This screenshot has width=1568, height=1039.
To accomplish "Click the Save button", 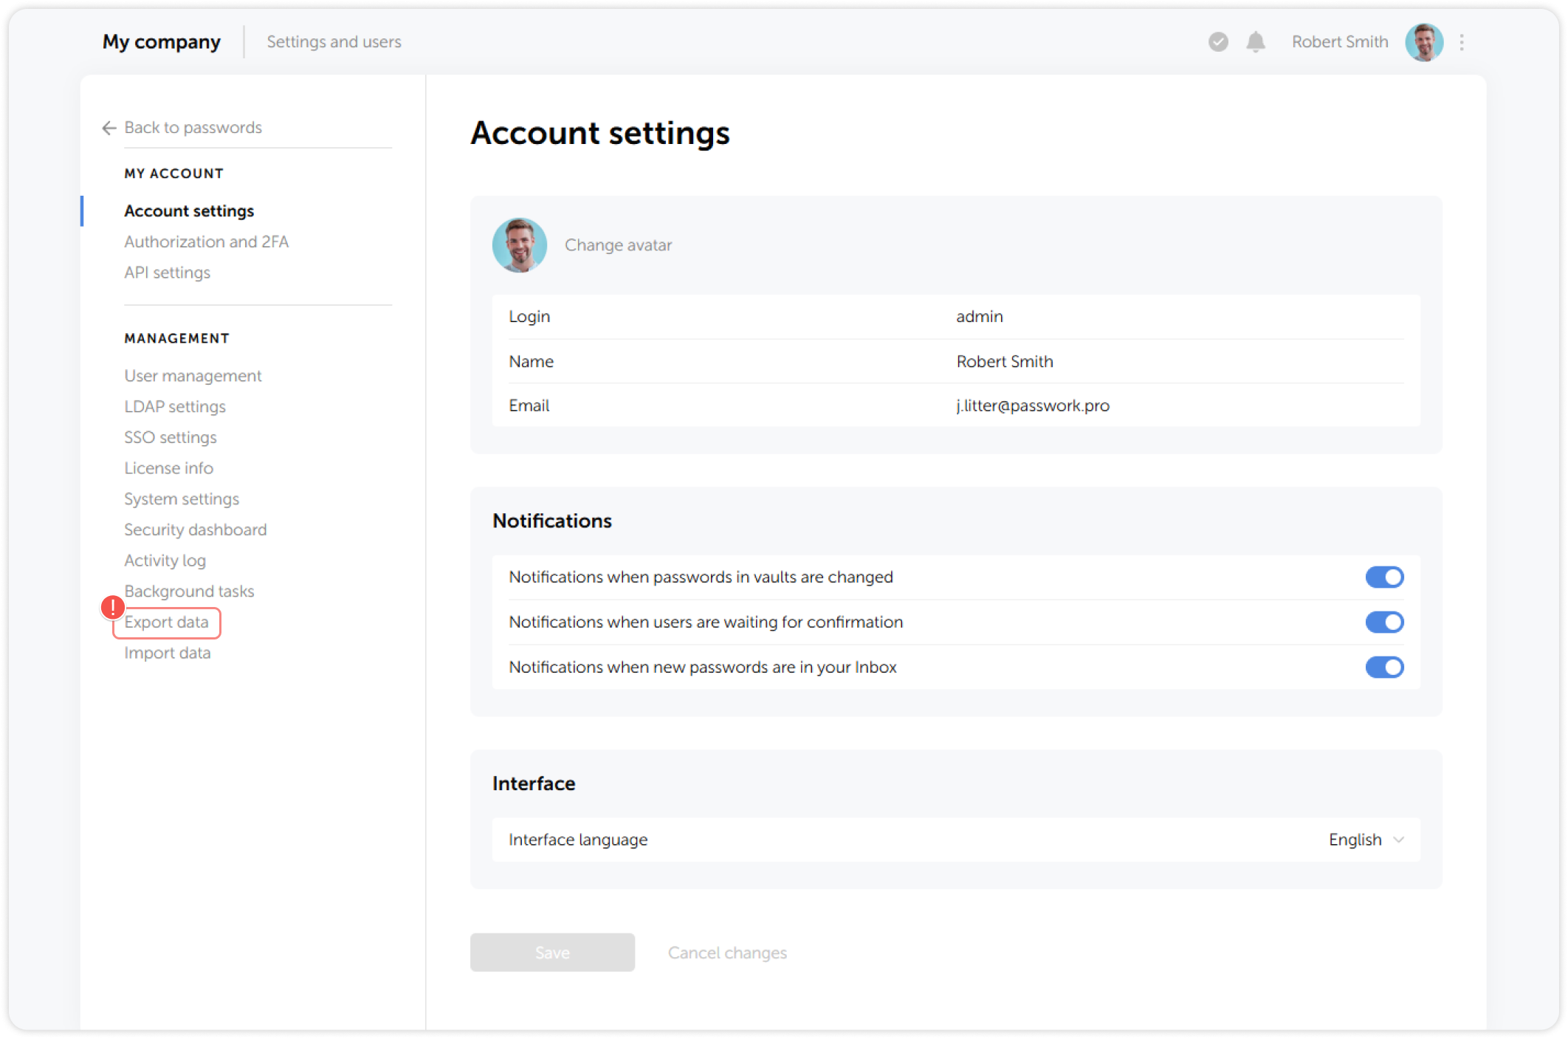I will click(552, 952).
